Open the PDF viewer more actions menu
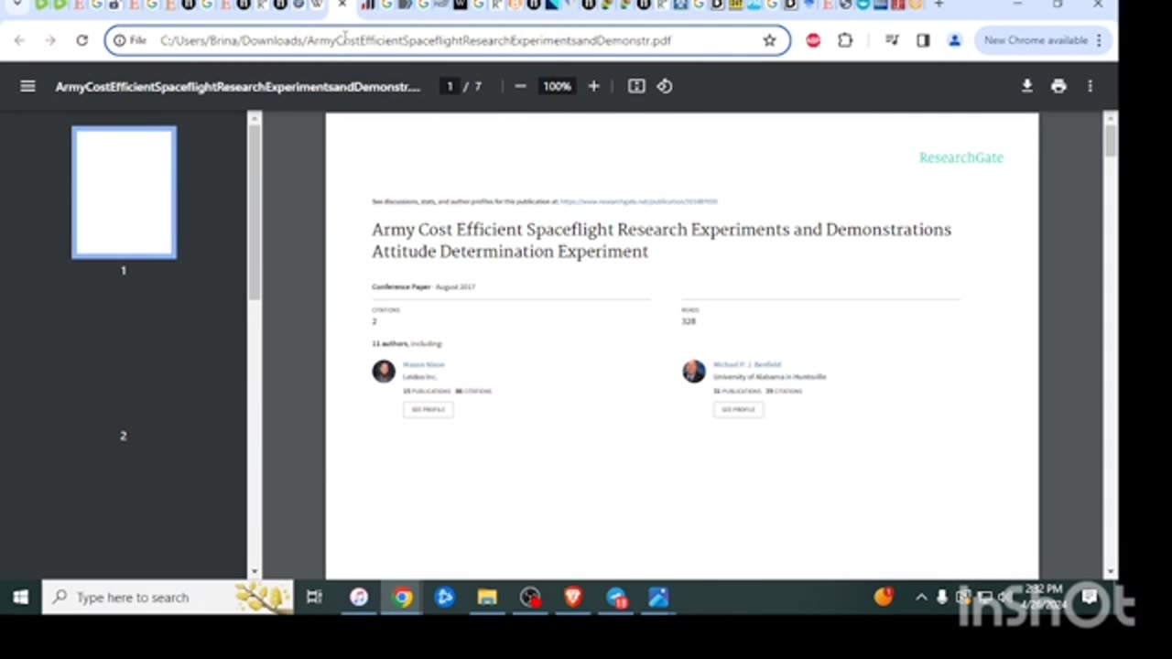Image resolution: width=1172 pixels, height=659 pixels. tap(1090, 86)
